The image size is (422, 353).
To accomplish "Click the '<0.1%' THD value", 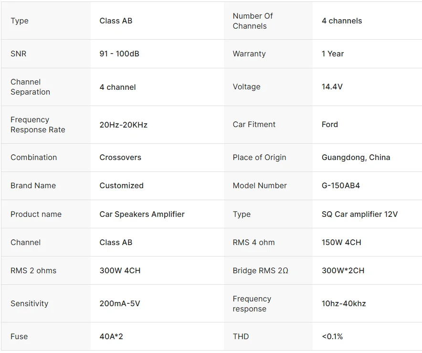I will pos(332,336).
